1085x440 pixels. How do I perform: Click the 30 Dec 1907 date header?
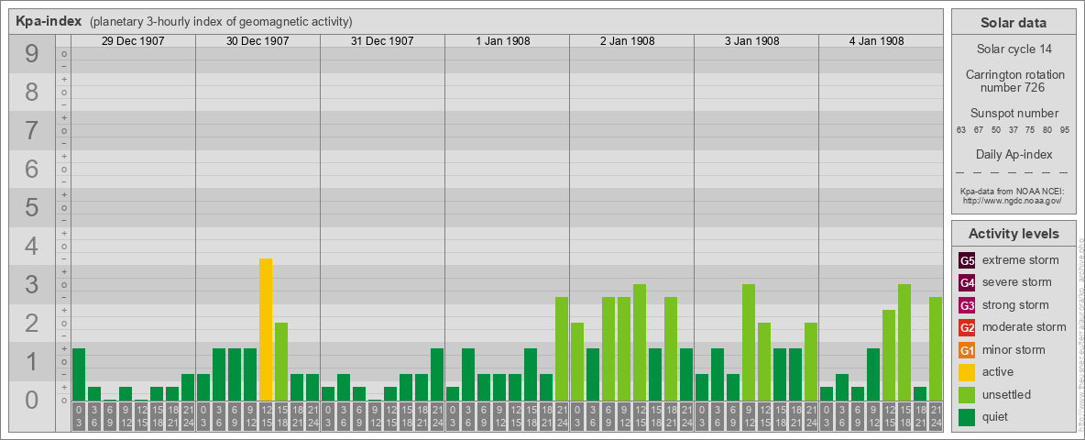258,41
